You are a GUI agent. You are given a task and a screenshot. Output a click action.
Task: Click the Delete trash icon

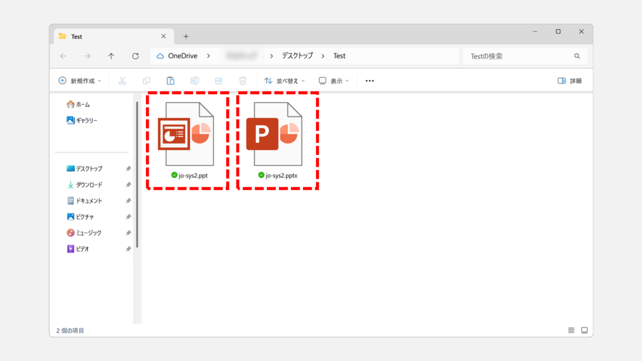coord(243,81)
